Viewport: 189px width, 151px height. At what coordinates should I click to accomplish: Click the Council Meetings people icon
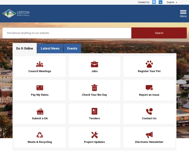pyautogui.click(x=40, y=64)
